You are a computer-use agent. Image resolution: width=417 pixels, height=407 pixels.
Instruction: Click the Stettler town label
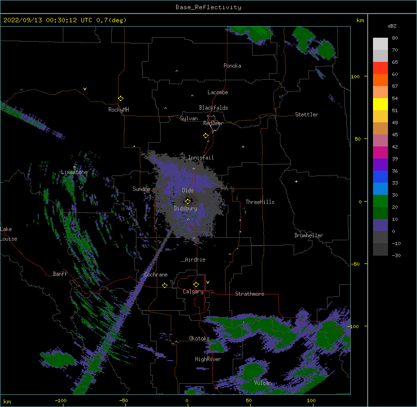(307, 115)
